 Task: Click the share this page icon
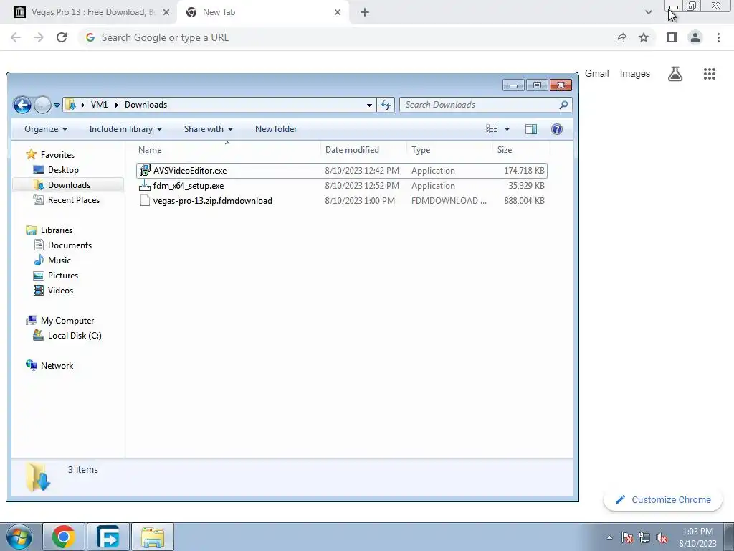pyautogui.click(x=621, y=37)
